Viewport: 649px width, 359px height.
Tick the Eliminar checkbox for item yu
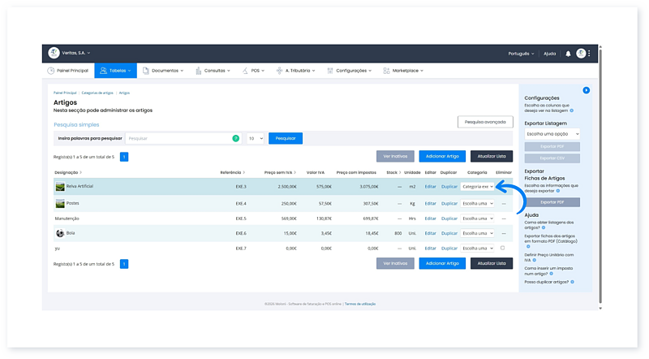pos(503,248)
